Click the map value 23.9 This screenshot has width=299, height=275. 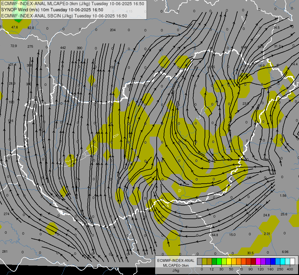(246, 104)
